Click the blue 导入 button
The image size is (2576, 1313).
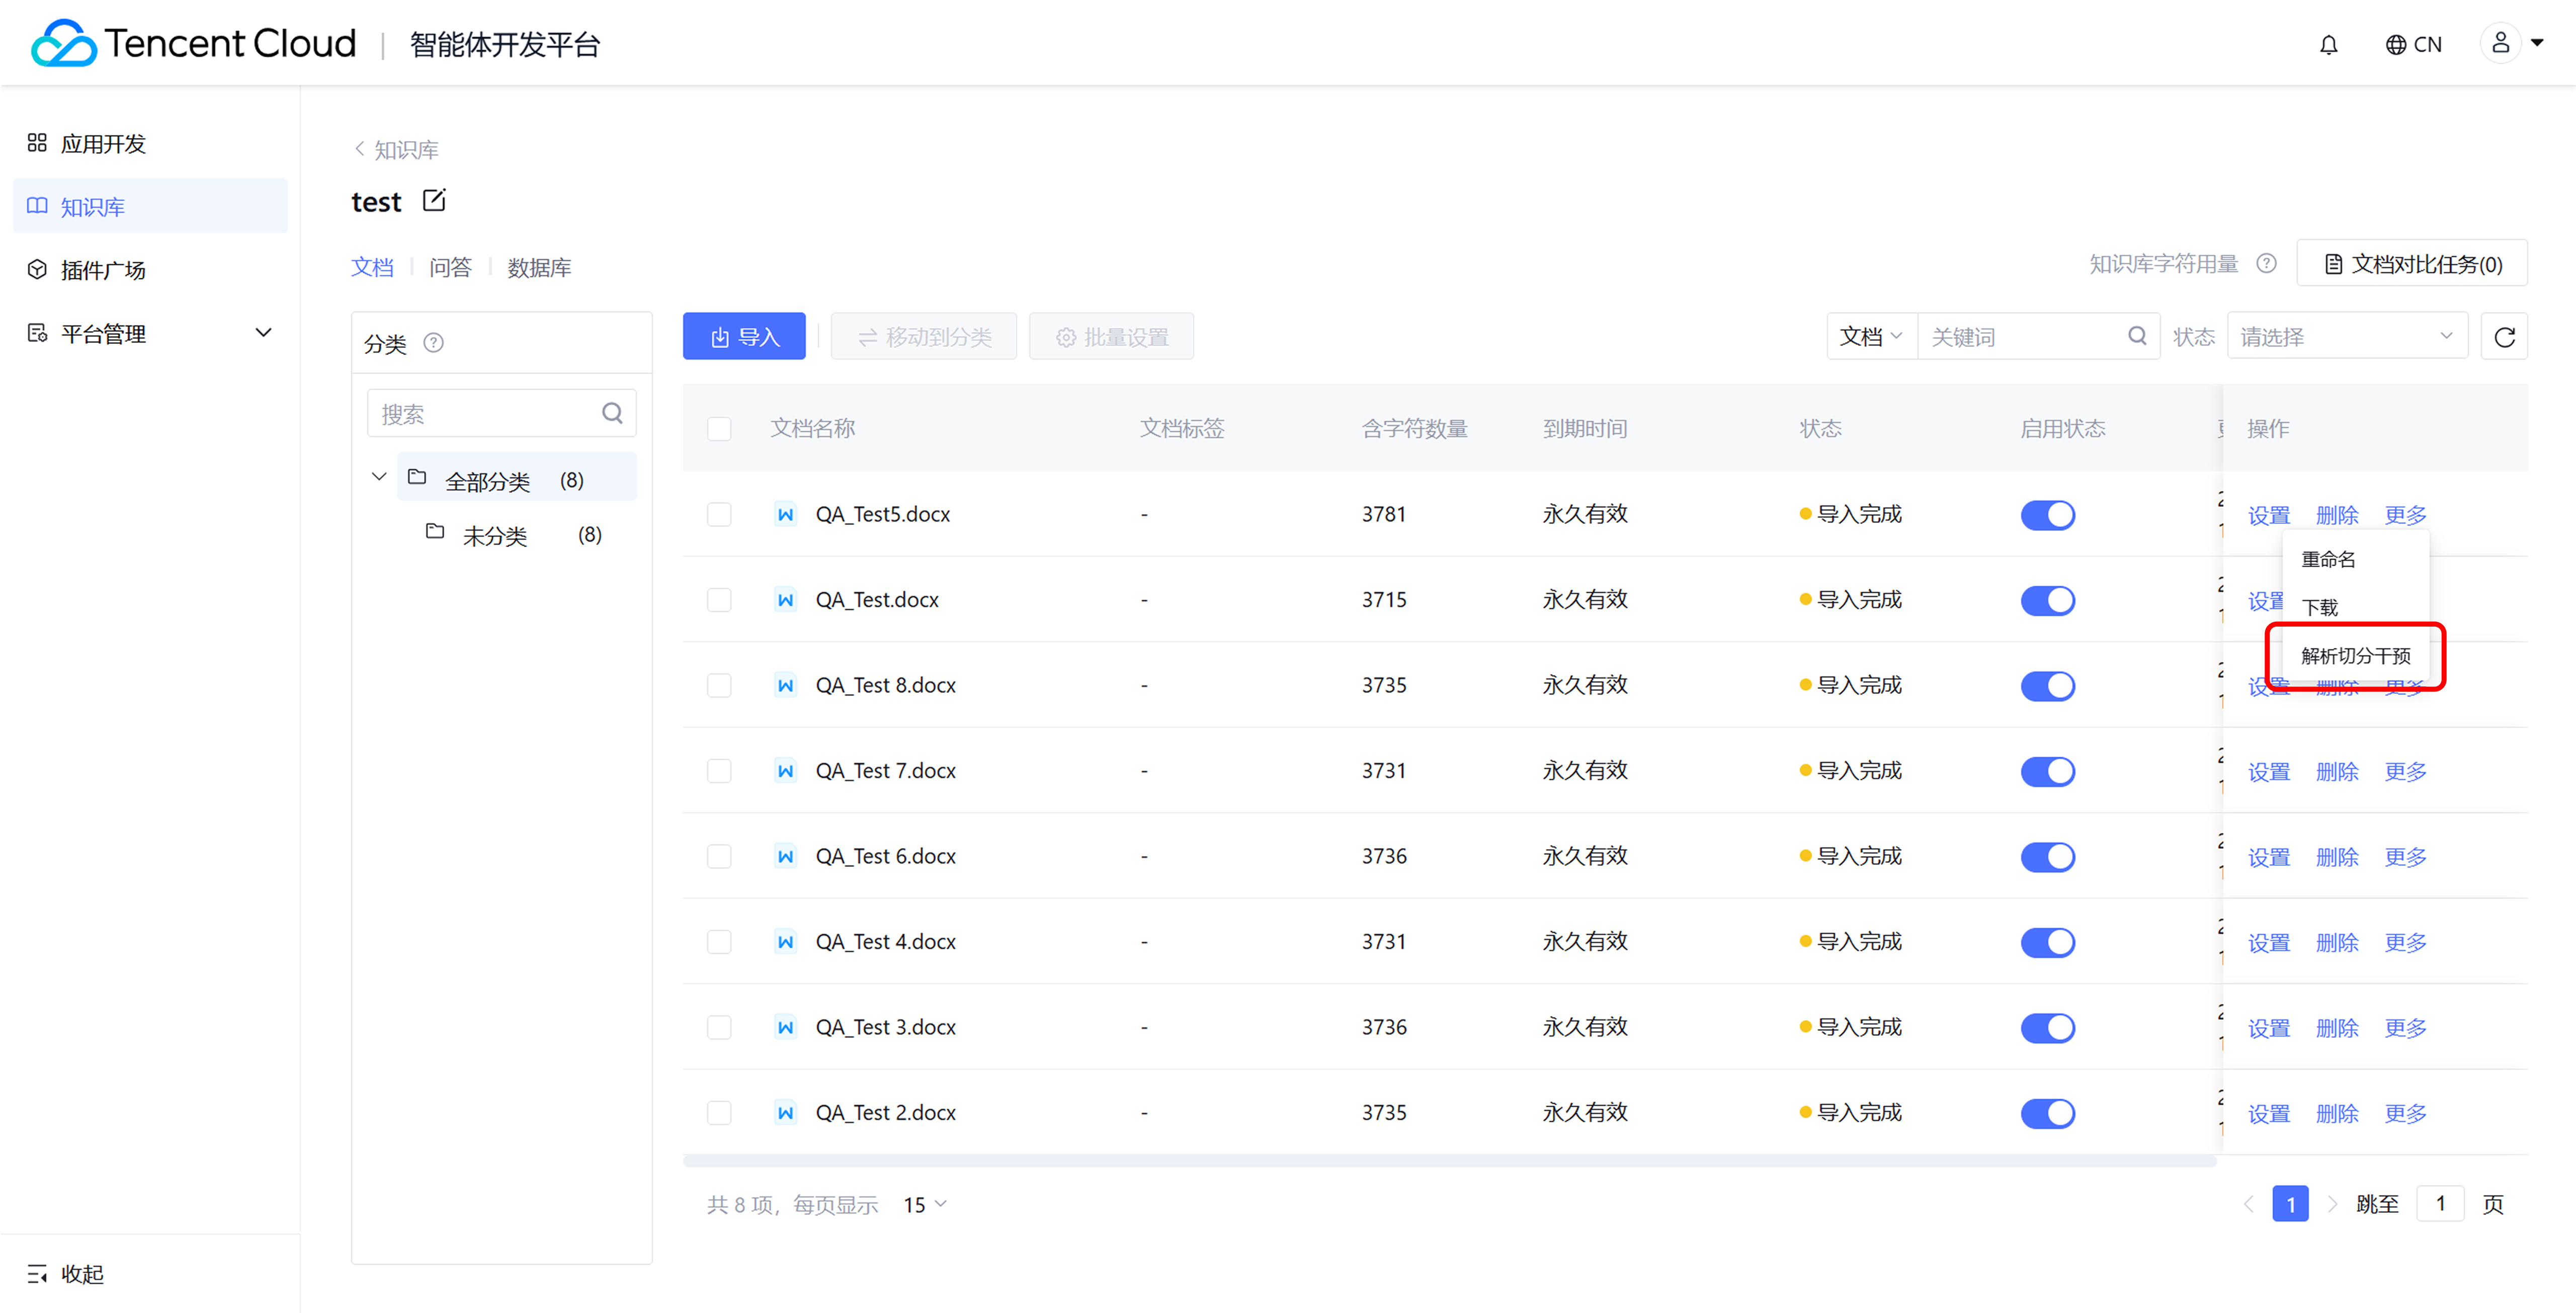point(744,337)
